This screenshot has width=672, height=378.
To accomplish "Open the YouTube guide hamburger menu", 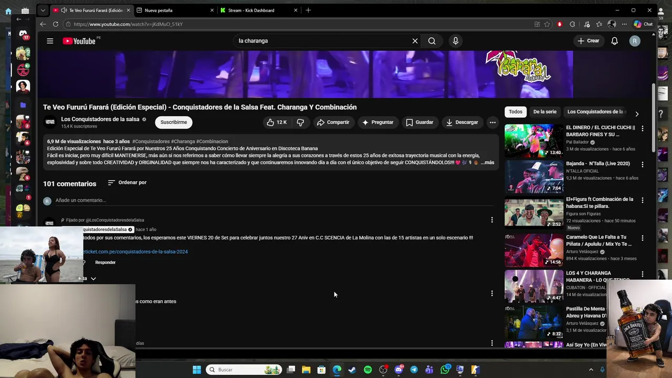I will coord(50,41).
